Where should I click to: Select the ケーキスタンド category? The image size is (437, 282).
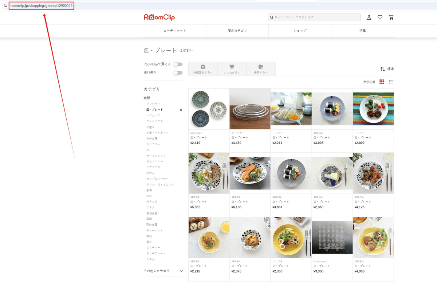[x=156, y=156]
